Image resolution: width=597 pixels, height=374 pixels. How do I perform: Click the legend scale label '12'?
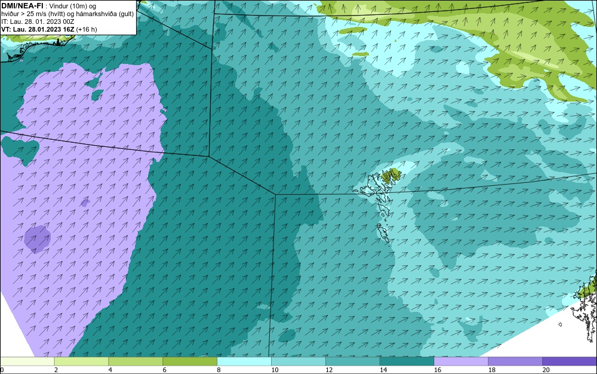click(x=329, y=370)
